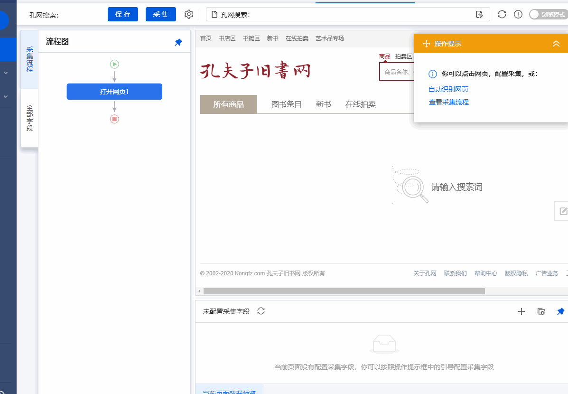Click the red stop node in flowchart
The image size is (568, 394).
pos(114,119)
